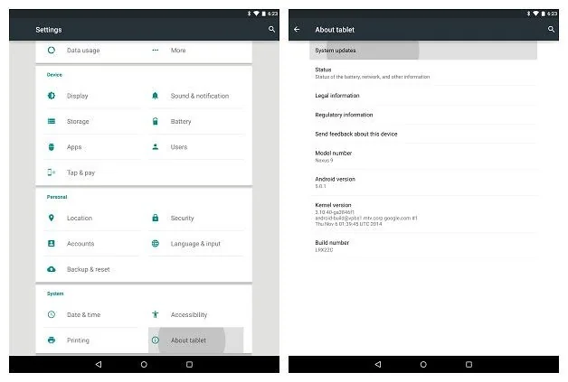Screen dimensions: 568x382
Task: Open Legal information
Action: coord(423,96)
